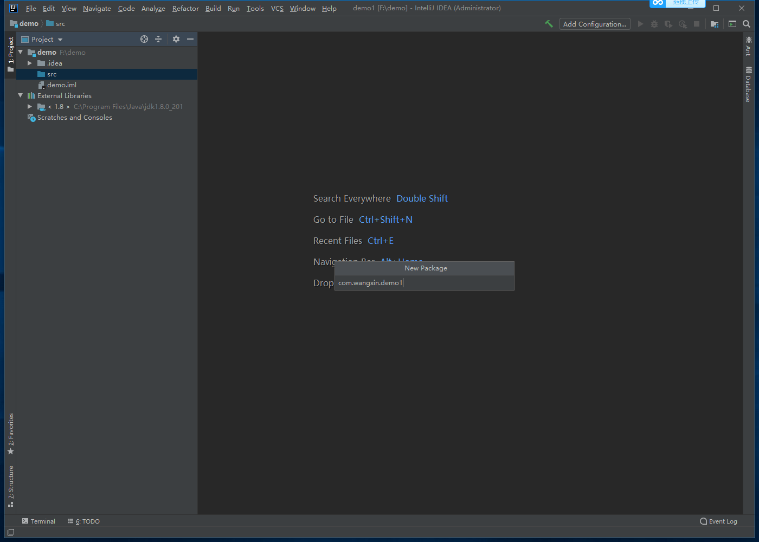Screen dimensions: 759x542
Task: Toggle tool window buttons icon in status bar
Action: point(11,532)
